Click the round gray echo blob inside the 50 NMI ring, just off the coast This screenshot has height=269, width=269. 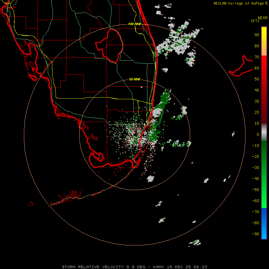158,113
